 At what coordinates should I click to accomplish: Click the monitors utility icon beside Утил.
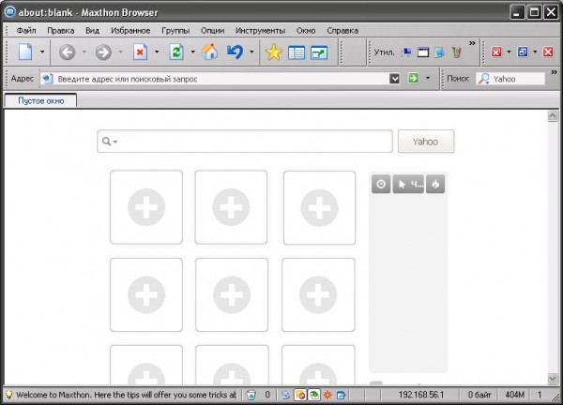point(406,52)
